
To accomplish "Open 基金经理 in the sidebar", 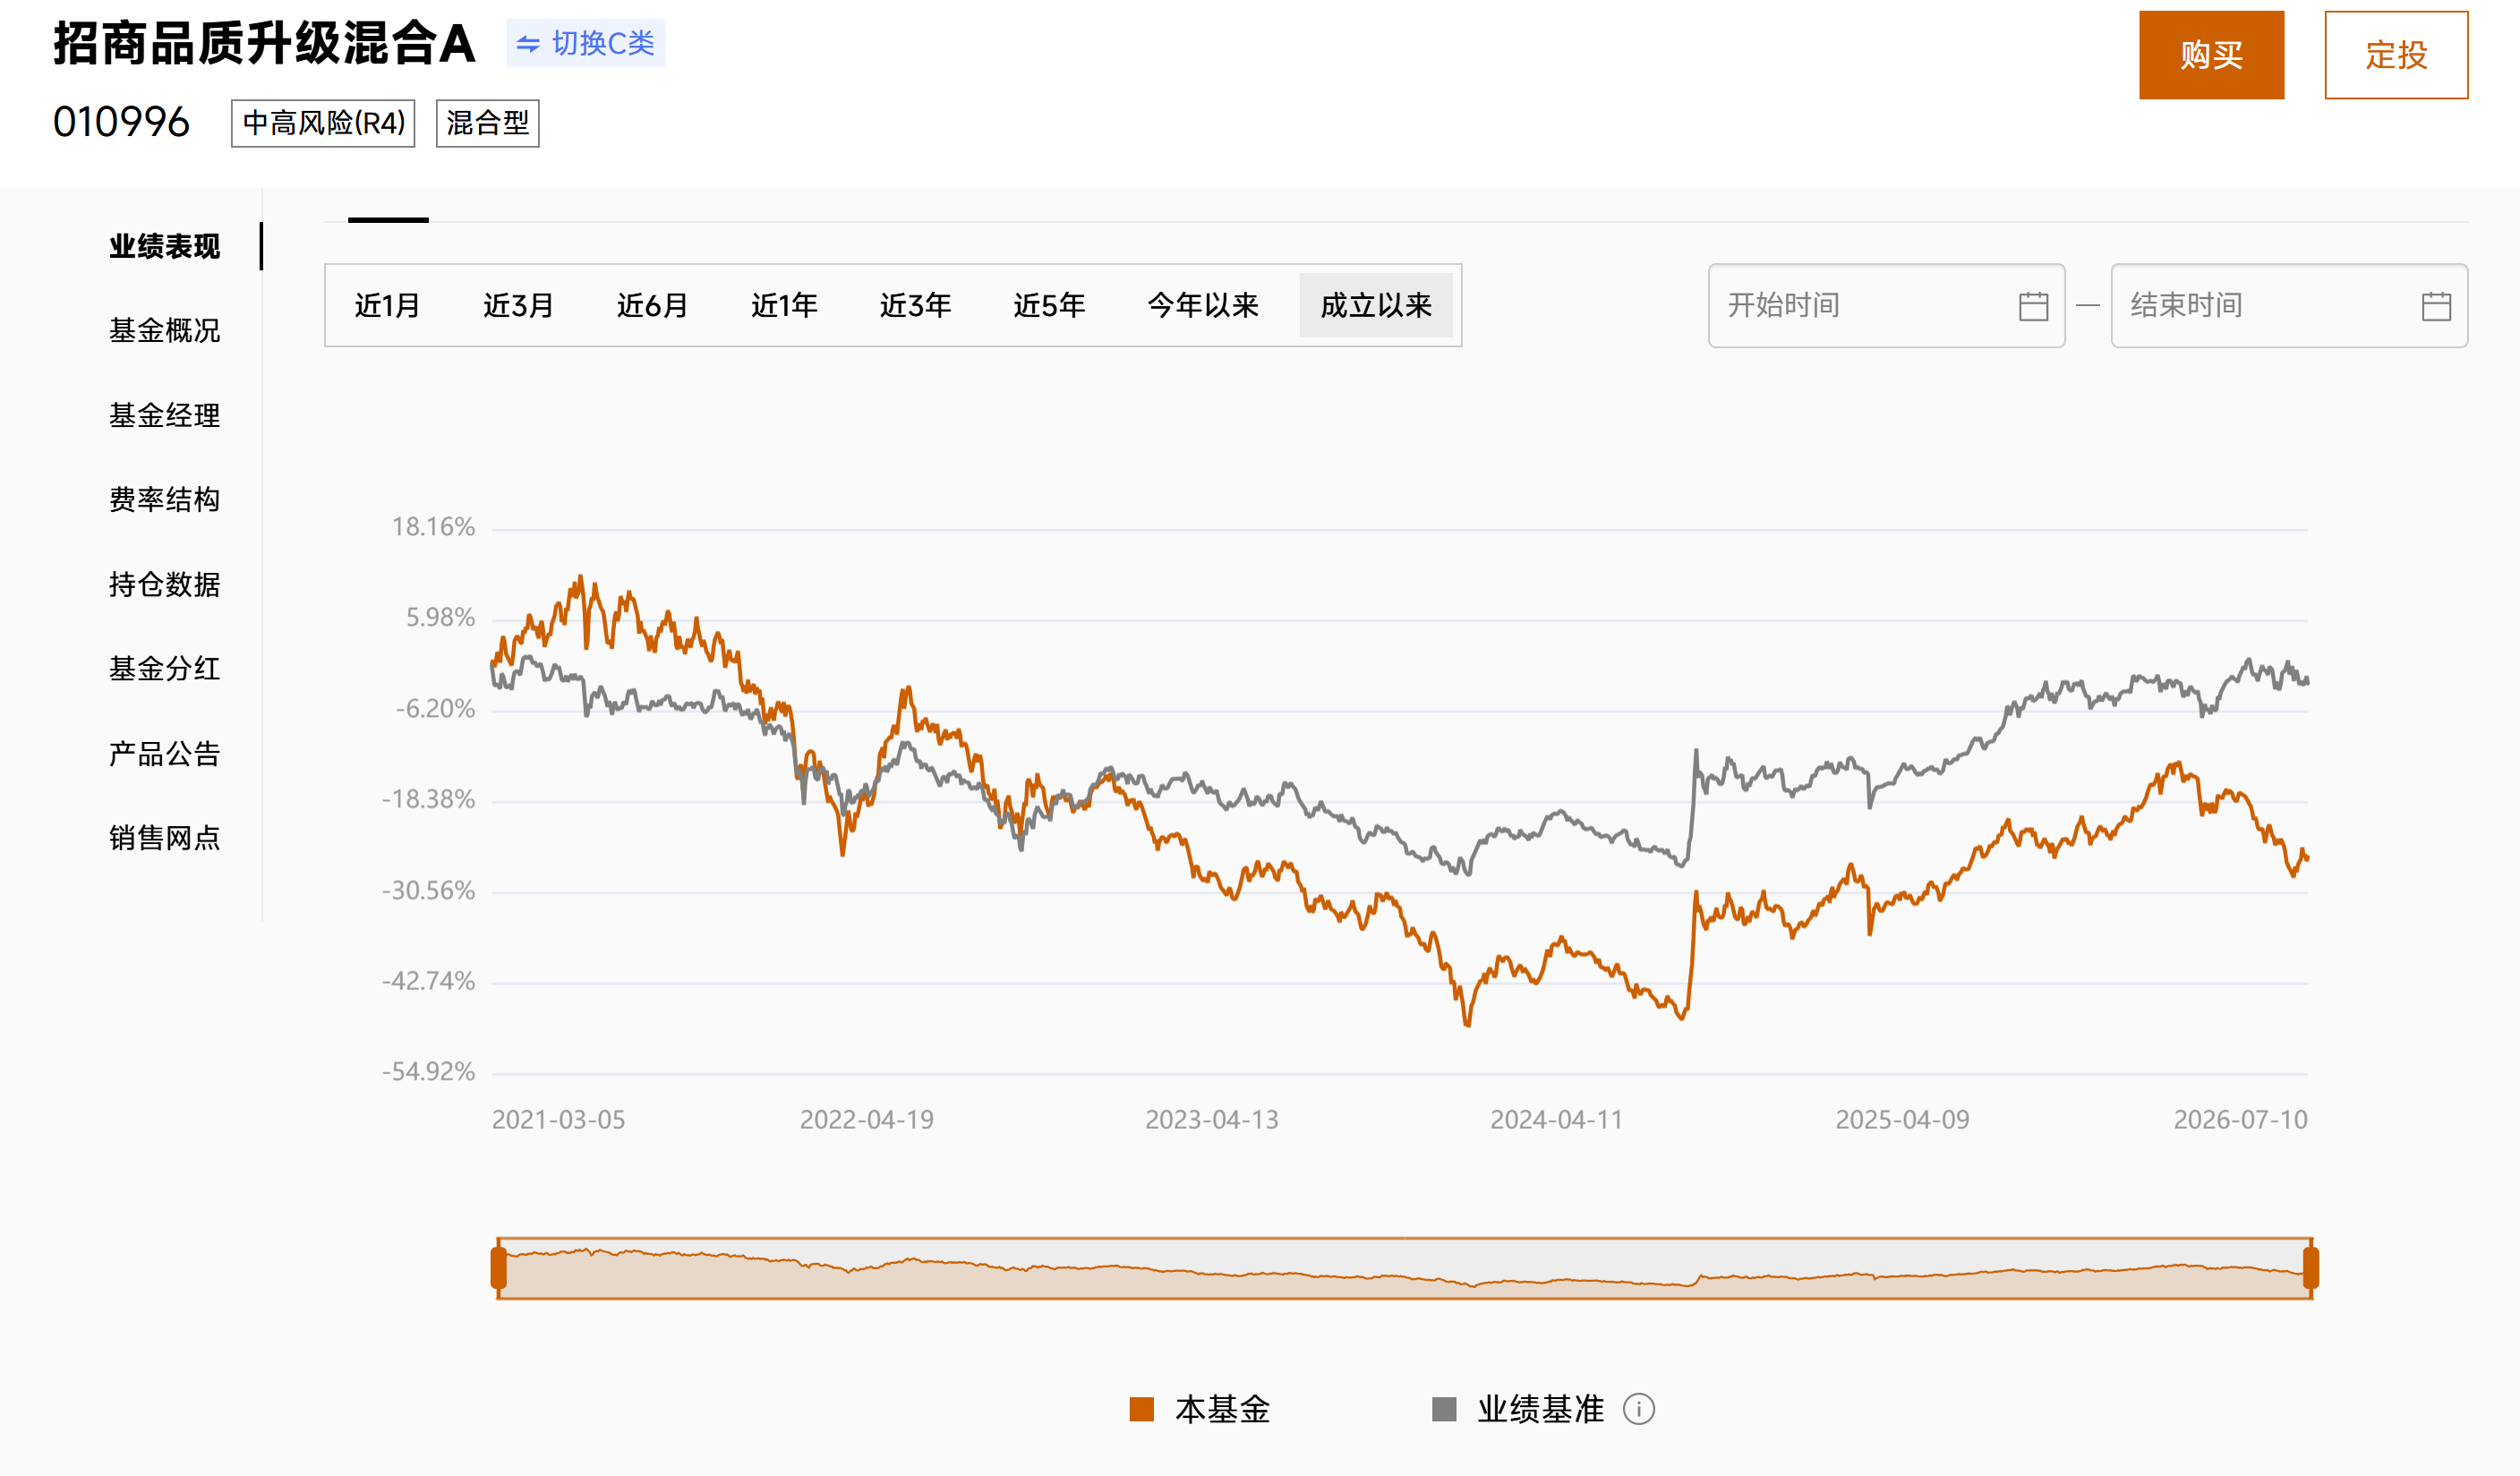I will 164,415.
